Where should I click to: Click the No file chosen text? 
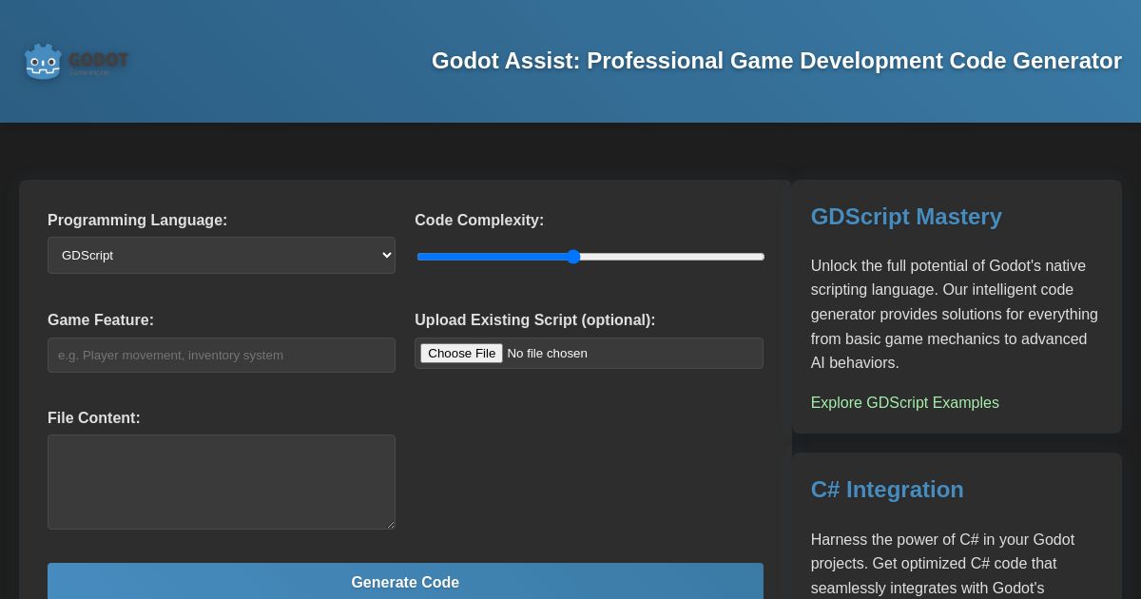pos(547,353)
